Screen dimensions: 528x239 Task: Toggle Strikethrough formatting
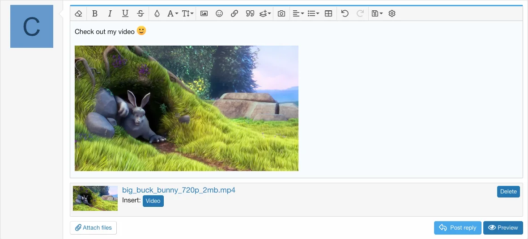(141, 13)
